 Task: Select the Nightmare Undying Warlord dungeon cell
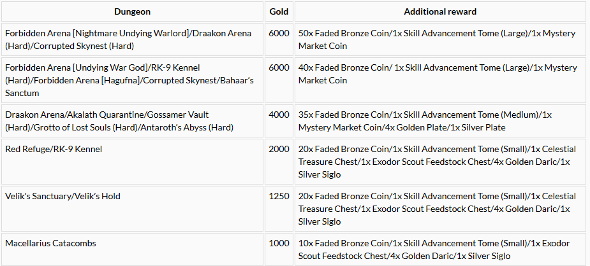pyautogui.click(x=132, y=39)
